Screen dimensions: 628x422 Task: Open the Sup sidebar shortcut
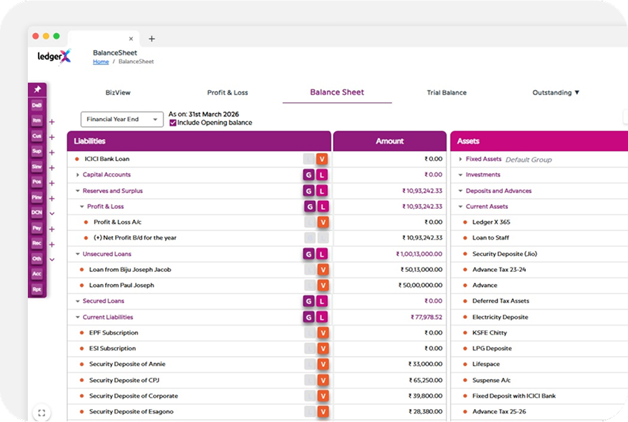click(36, 151)
